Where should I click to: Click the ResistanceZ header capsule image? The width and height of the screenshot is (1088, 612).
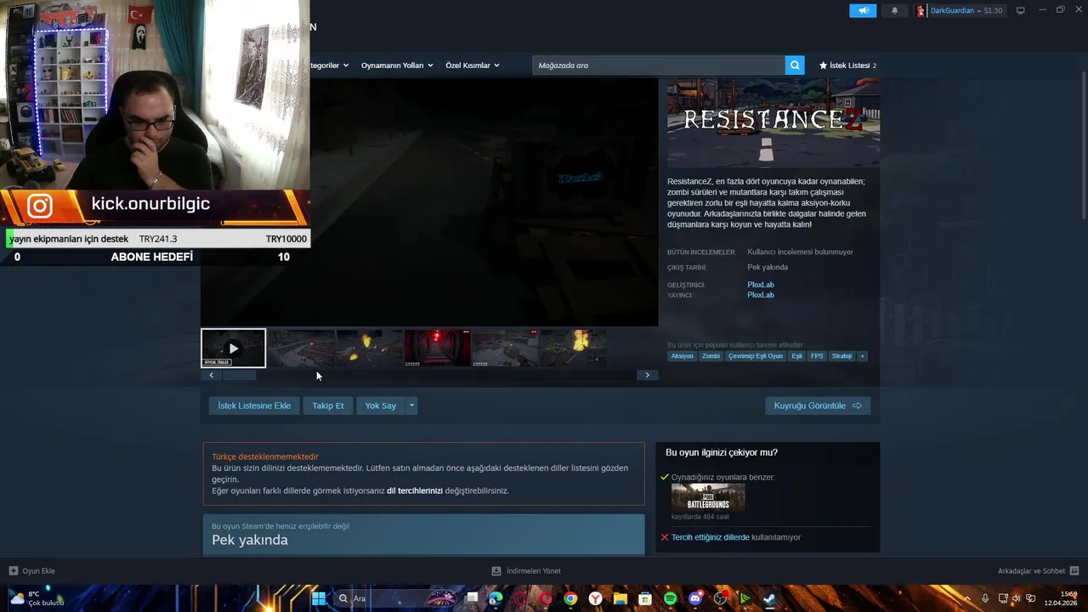tap(773, 123)
